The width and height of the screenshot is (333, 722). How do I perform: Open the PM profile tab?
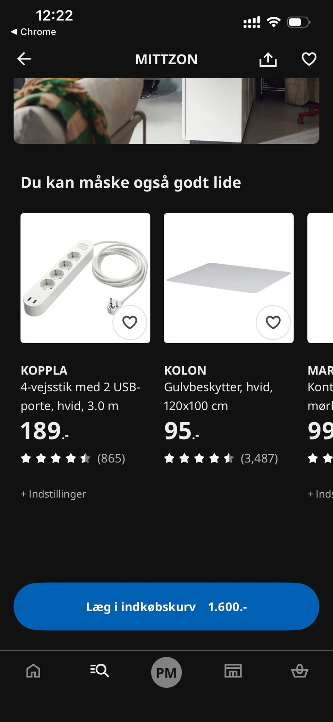[x=166, y=672]
